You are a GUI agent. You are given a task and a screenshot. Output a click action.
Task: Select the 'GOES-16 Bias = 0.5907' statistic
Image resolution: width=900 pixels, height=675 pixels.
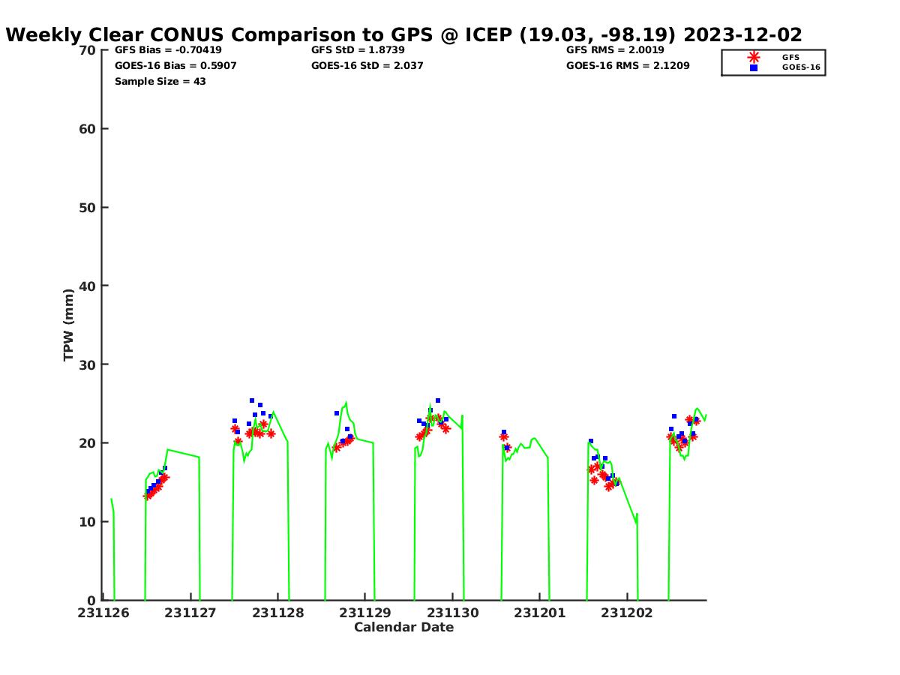click(175, 66)
